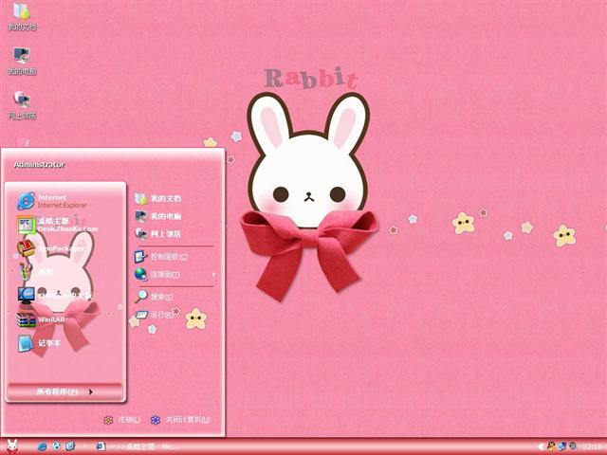
Task: Expand 连接到 Connect To submenu
Action: click(175, 274)
